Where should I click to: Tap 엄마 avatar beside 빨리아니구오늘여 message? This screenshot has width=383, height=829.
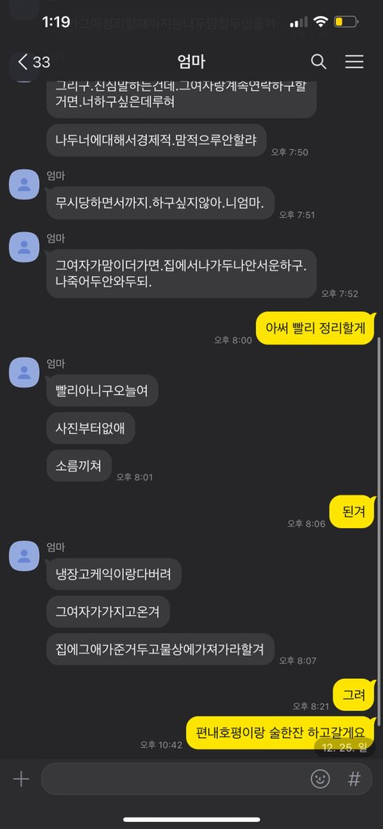click(x=24, y=372)
